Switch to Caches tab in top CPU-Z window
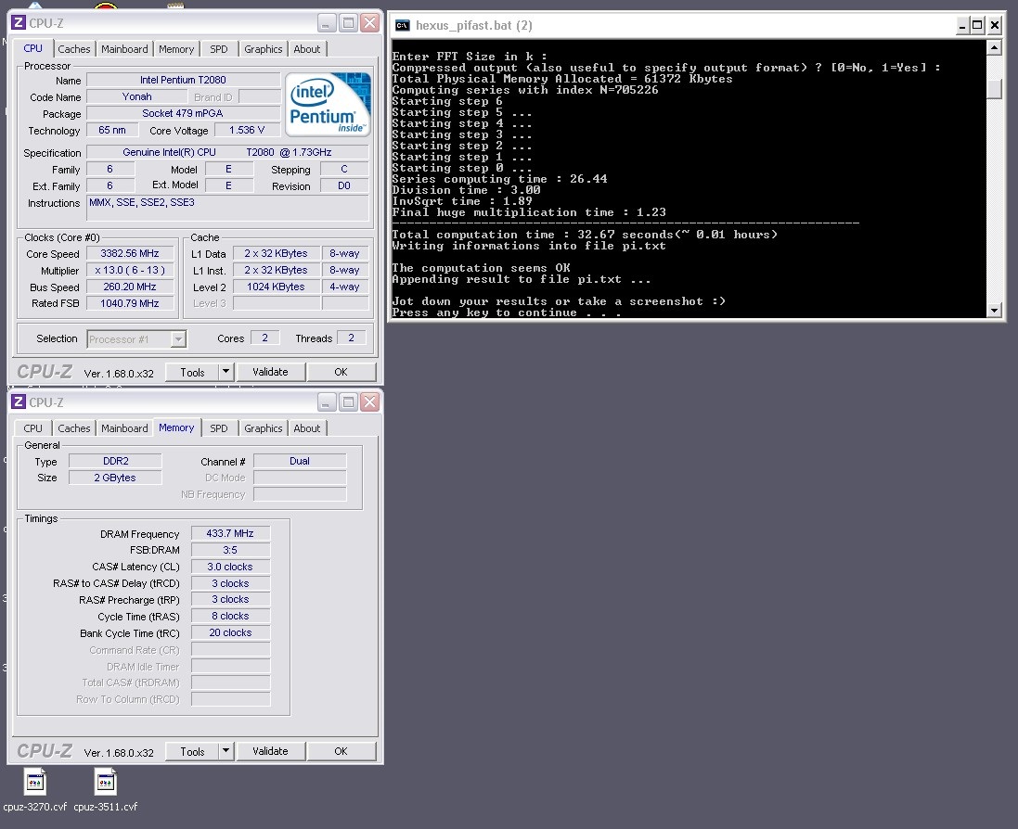The height and width of the screenshot is (829, 1018). tap(74, 49)
